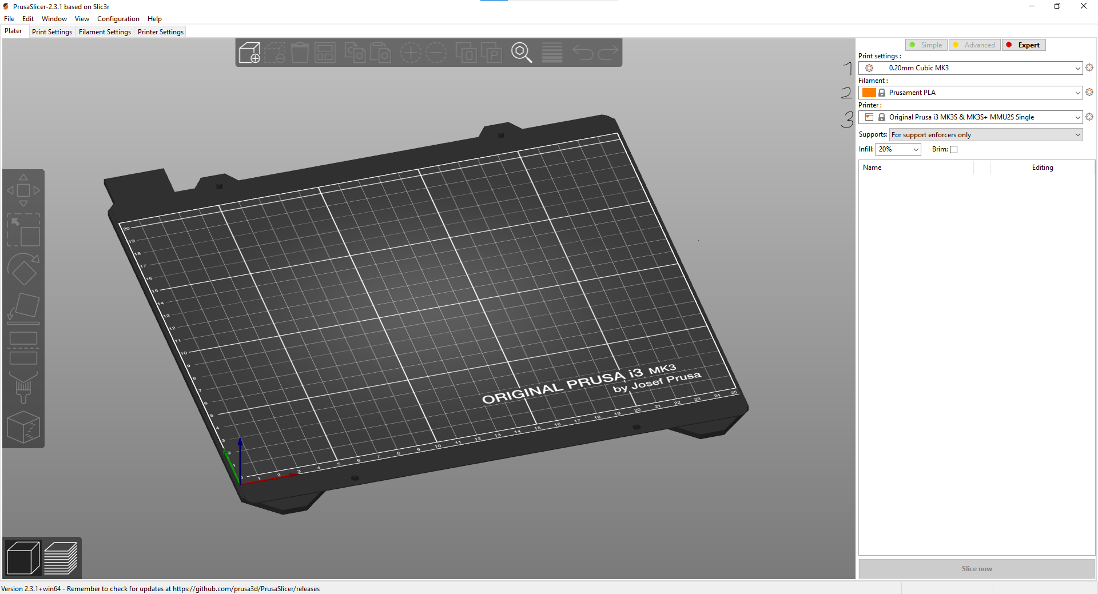Image resolution: width=1098 pixels, height=594 pixels.
Task: Open the Prusament PLA filament dropdown
Action: 970,93
